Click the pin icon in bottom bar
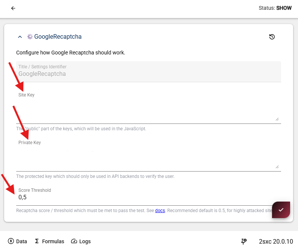Screen dimensions: 298x250 (x=244, y=241)
